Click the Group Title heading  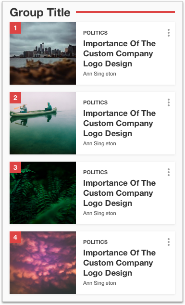(40, 13)
